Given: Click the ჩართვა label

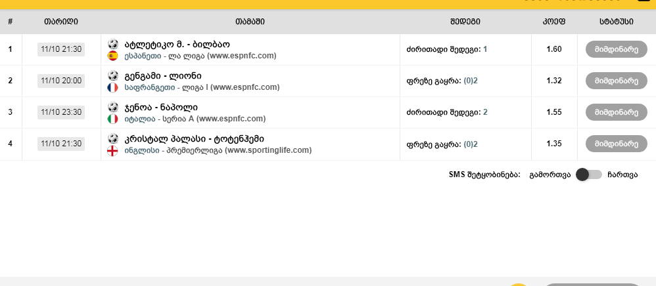Looking at the screenshot, I should point(622,175).
